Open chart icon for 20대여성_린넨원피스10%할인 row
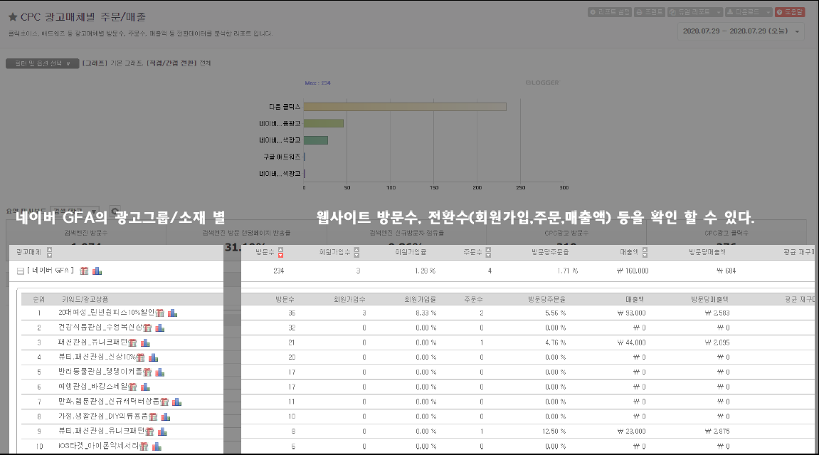The height and width of the screenshot is (455, 819). (x=172, y=313)
